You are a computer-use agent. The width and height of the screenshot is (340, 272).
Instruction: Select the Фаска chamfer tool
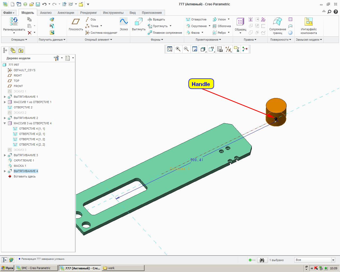pos(193,33)
